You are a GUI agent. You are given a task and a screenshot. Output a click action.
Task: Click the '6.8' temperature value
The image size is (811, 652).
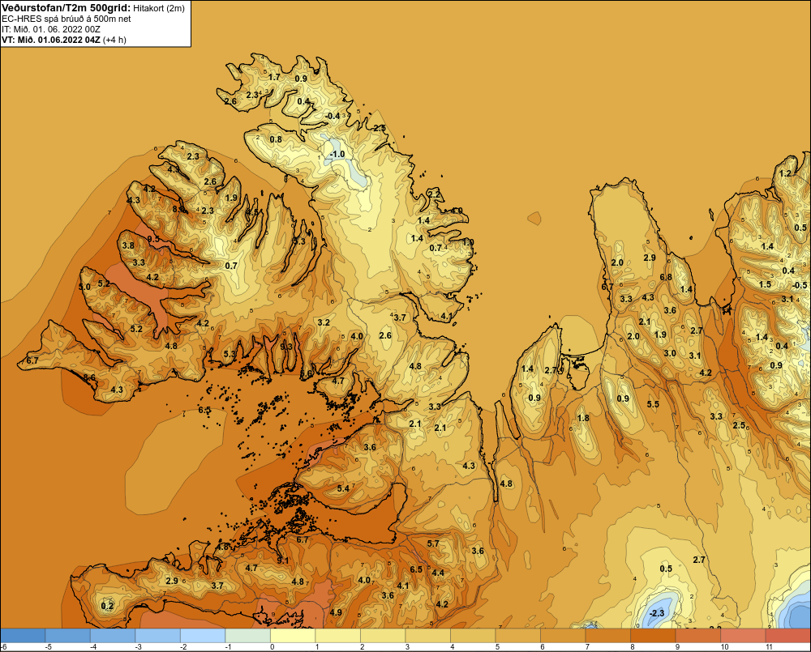(666, 277)
